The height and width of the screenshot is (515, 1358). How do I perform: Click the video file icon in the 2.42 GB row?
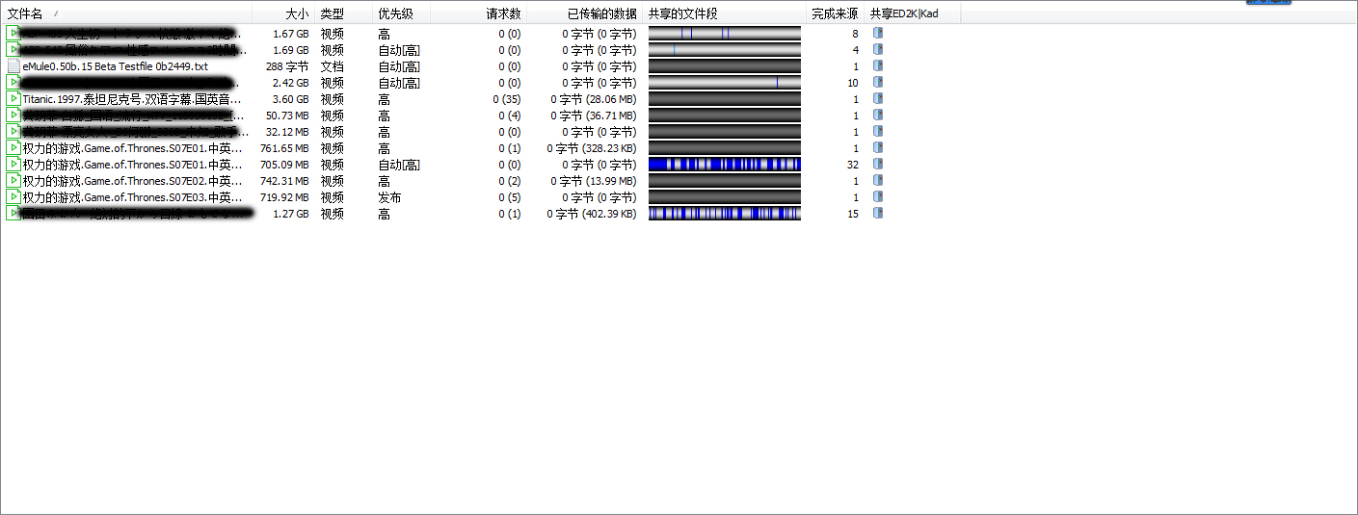(x=13, y=83)
